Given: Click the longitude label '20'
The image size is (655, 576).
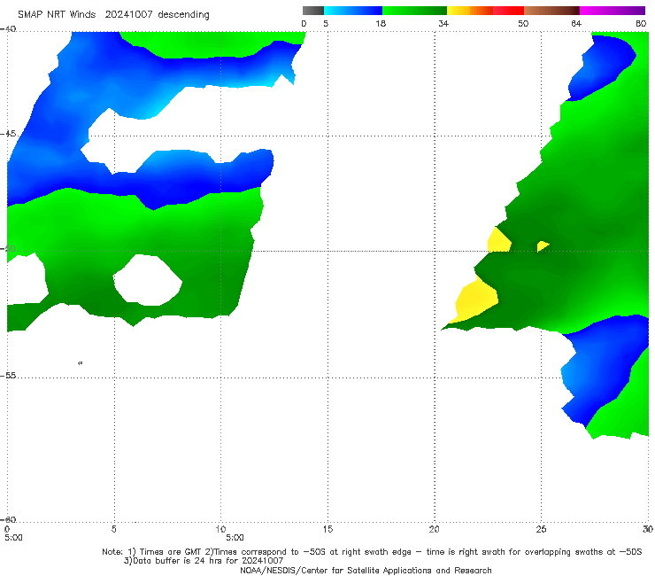Looking at the screenshot, I should pos(434,529).
